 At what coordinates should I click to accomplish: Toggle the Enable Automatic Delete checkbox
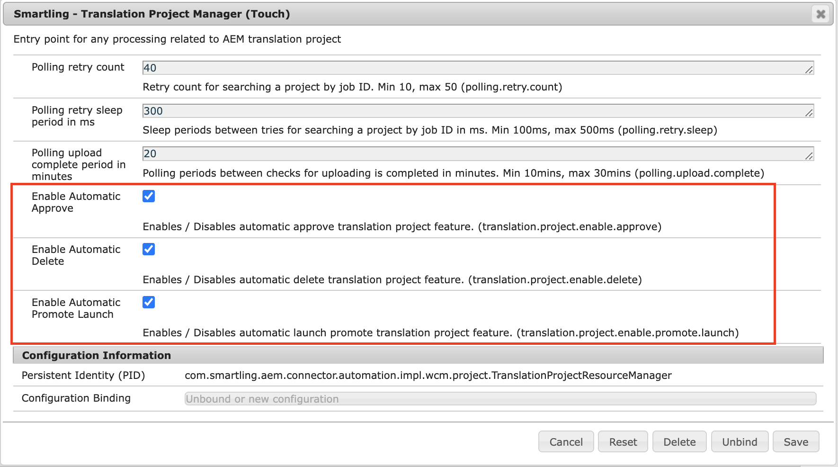[149, 249]
